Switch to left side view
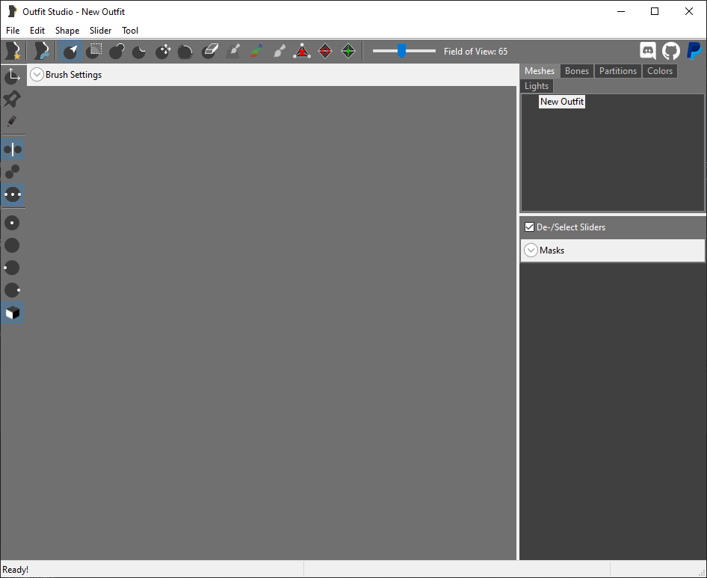Viewport: 707px width, 578px height. [12, 268]
